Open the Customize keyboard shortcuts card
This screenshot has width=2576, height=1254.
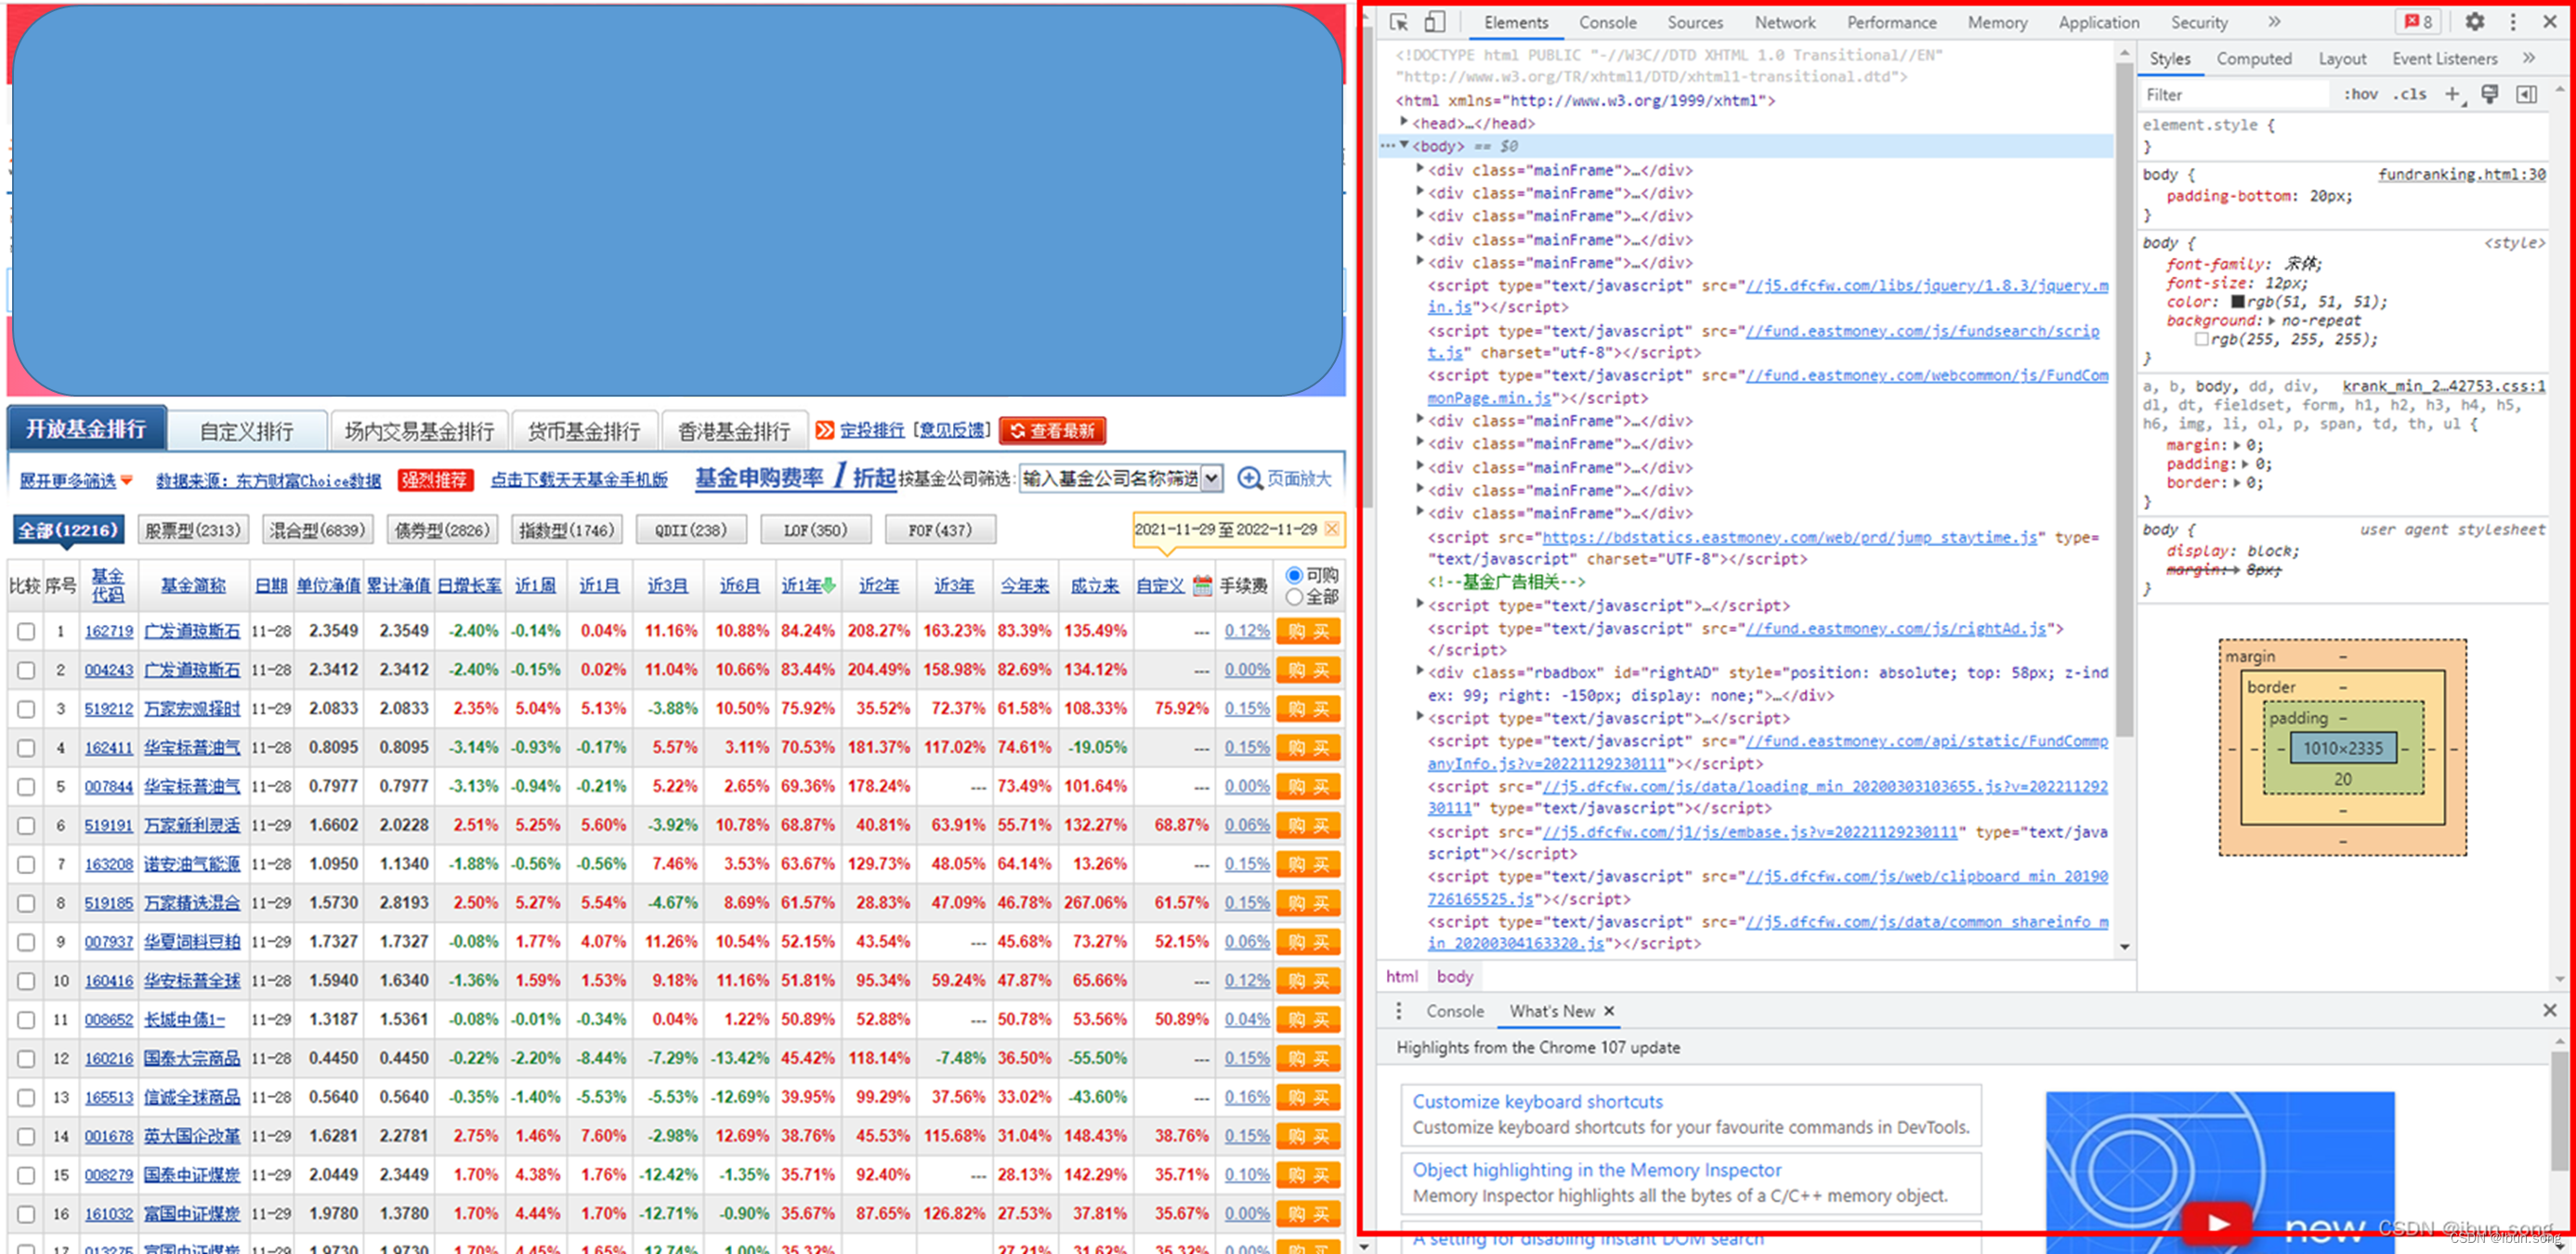pyautogui.click(x=1690, y=1114)
